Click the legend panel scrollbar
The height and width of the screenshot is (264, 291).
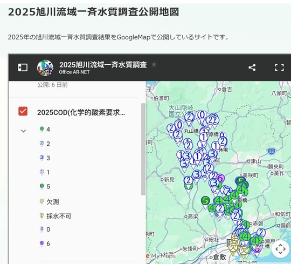143,149
